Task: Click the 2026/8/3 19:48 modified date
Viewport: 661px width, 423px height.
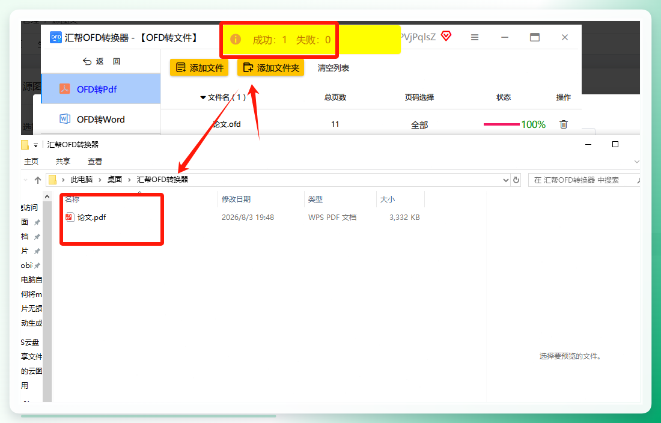Action: [x=248, y=218]
